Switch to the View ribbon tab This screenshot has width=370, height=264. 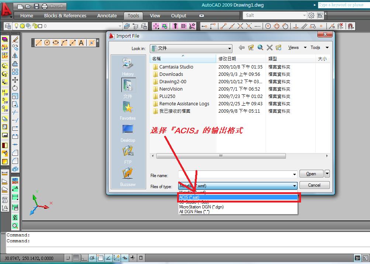pyautogui.click(x=155, y=16)
